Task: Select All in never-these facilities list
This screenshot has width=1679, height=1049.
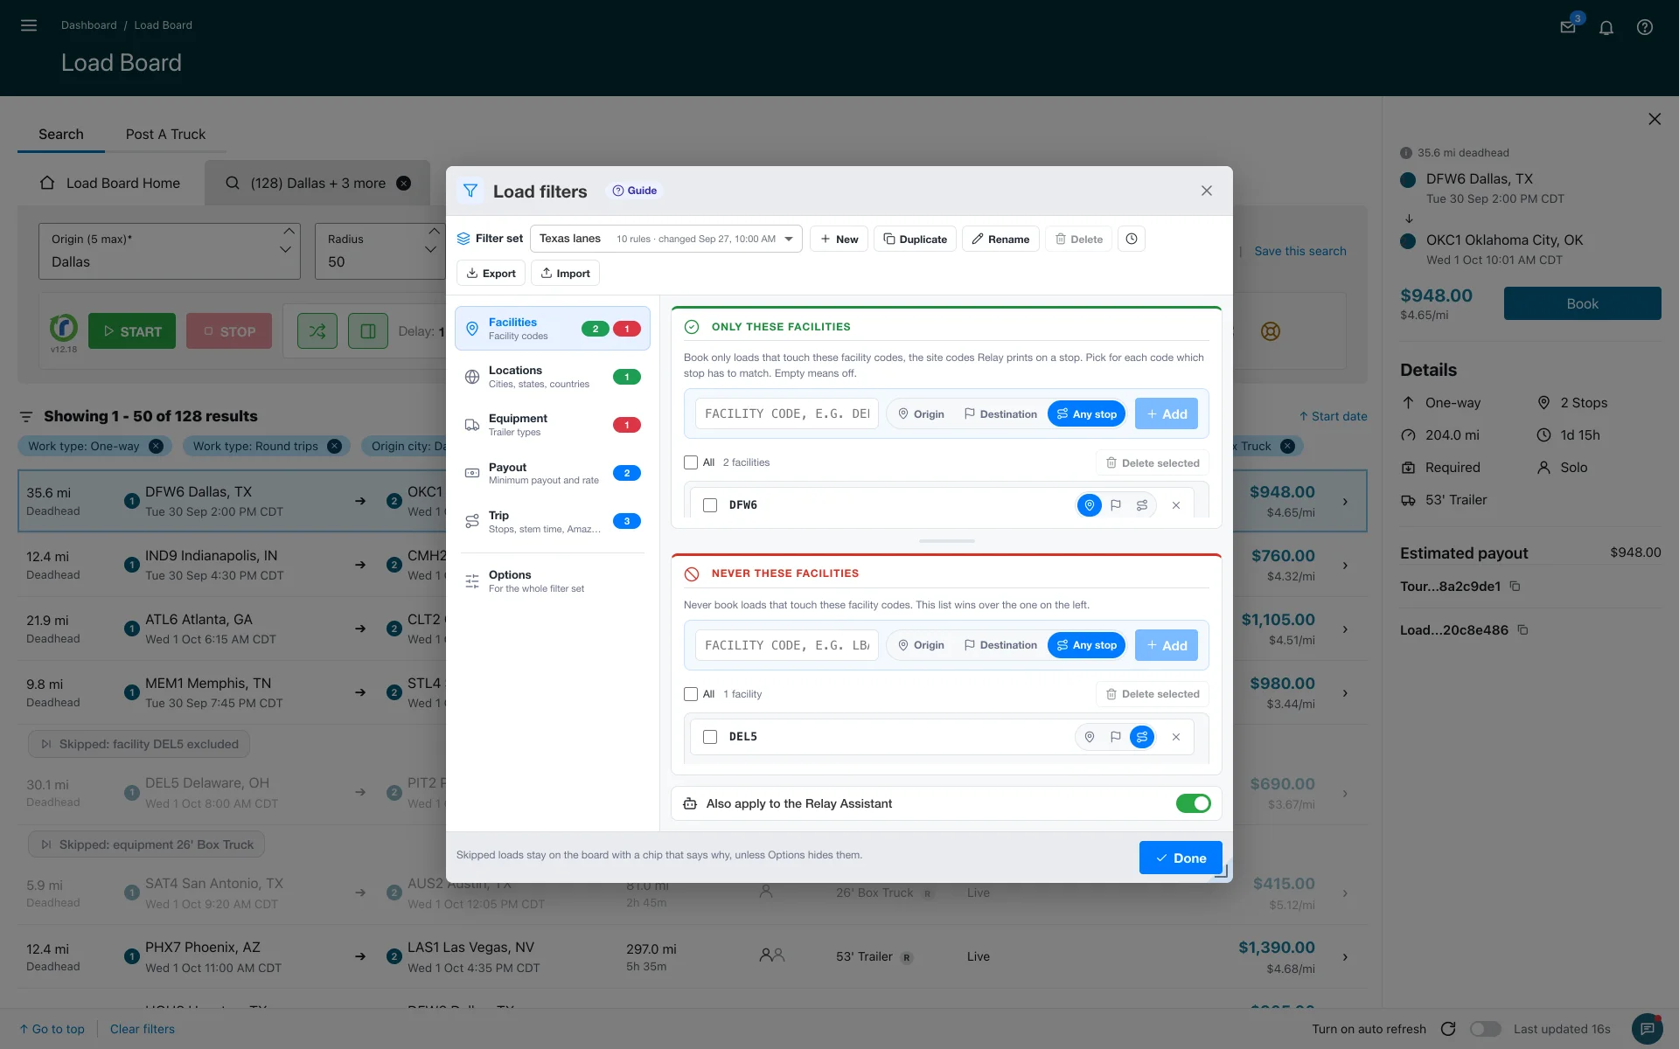Action: pos(691,694)
